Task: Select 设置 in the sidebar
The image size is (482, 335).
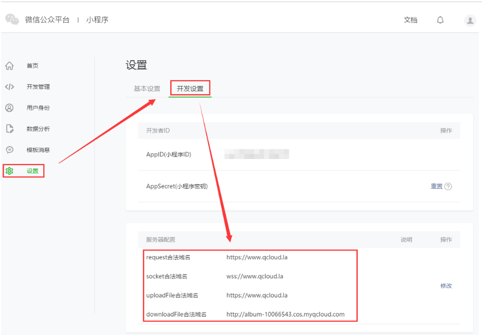Action: point(32,171)
